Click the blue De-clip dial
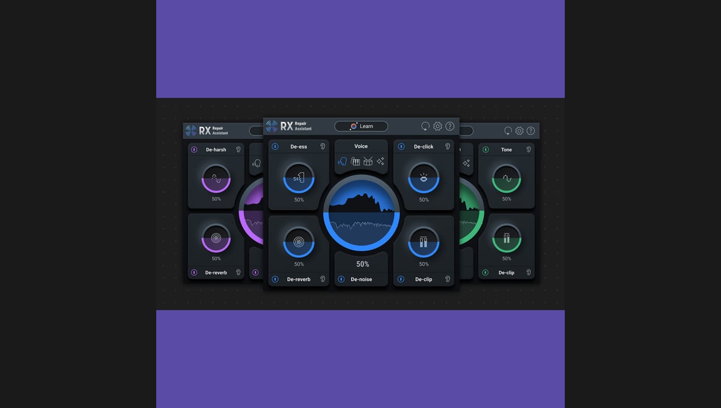The image size is (721, 408). pyautogui.click(x=424, y=242)
